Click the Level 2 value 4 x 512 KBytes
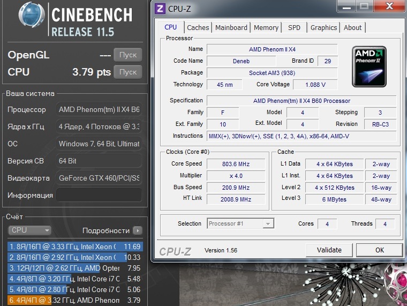 (334, 188)
